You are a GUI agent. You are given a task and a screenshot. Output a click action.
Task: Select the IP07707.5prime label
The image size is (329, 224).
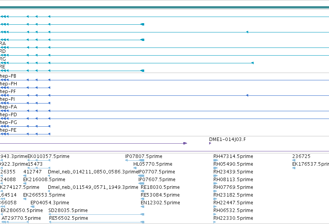pos(157,172)
